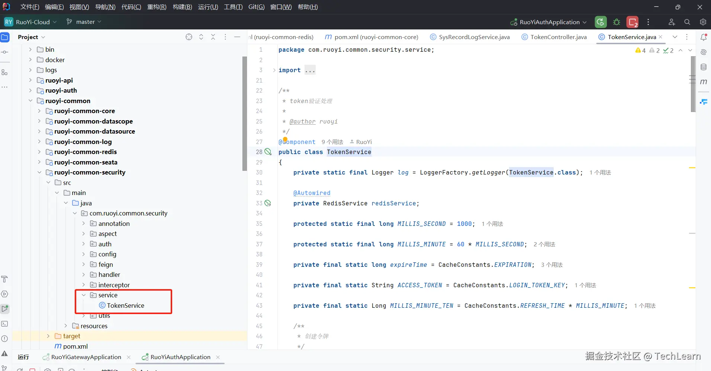Expand the ruoyi-auth module
This screenshot has height=371, width=711.
pyautogui.click(x=30, y=90)
